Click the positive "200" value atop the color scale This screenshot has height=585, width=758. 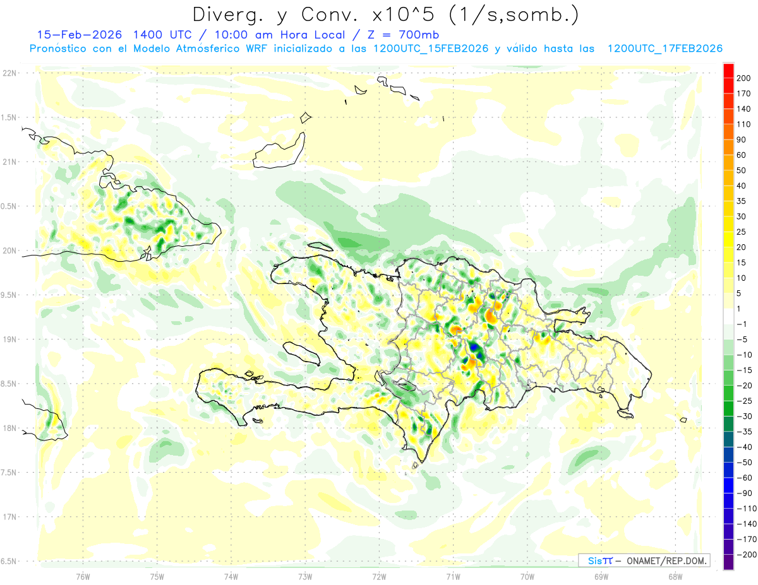click(x=744, y=78)
